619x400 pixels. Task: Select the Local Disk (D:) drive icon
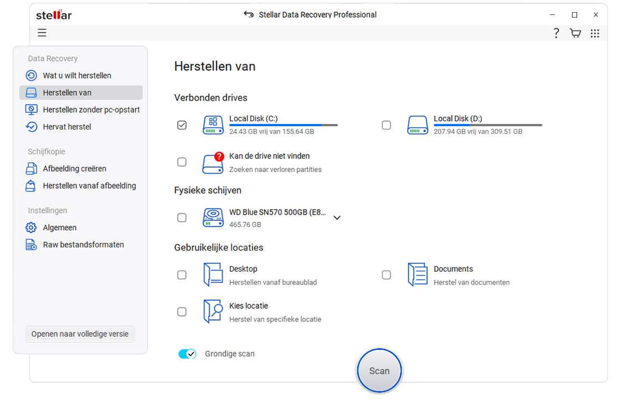click(x=417, y=125)
